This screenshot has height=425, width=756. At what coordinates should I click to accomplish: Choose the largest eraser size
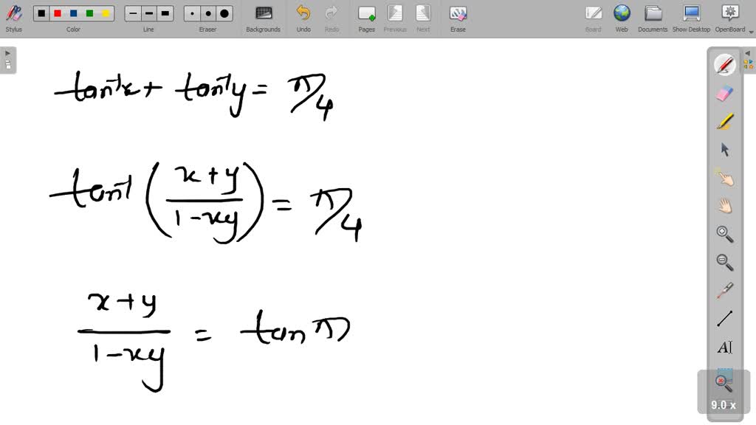coord(223,13)
